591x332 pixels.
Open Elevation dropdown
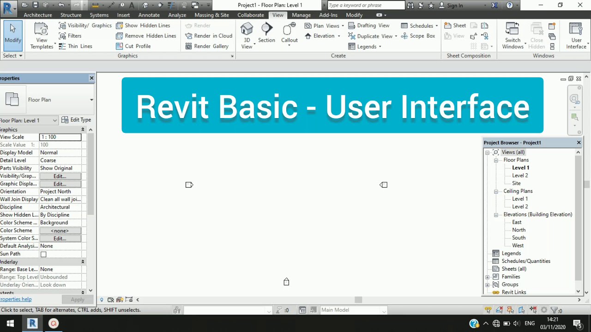coord(322,36)
